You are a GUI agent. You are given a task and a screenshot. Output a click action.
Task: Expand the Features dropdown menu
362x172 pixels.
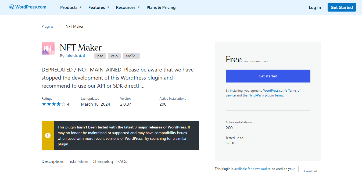(99, 8)
